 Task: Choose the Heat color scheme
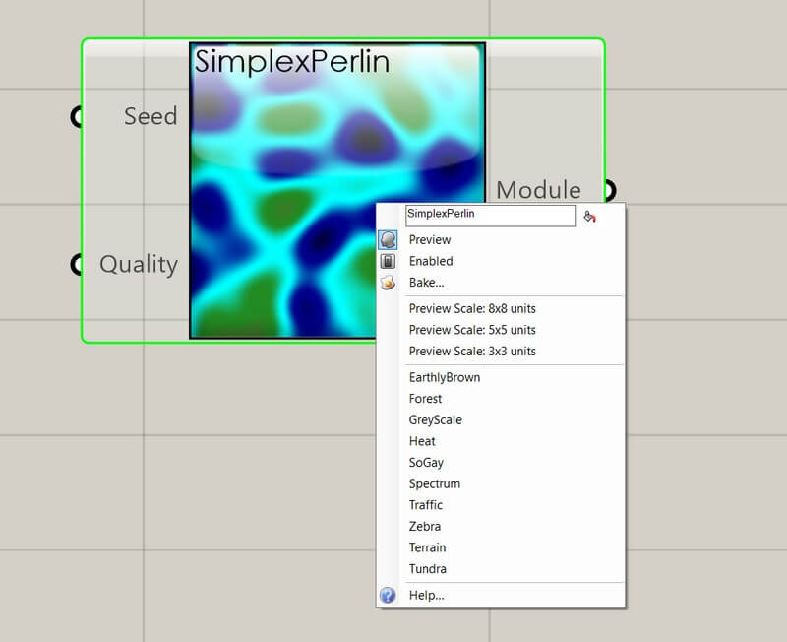tap(422, 441)
